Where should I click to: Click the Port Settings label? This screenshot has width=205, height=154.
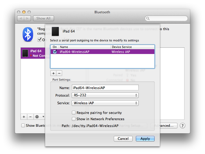(x=62, y=80)
